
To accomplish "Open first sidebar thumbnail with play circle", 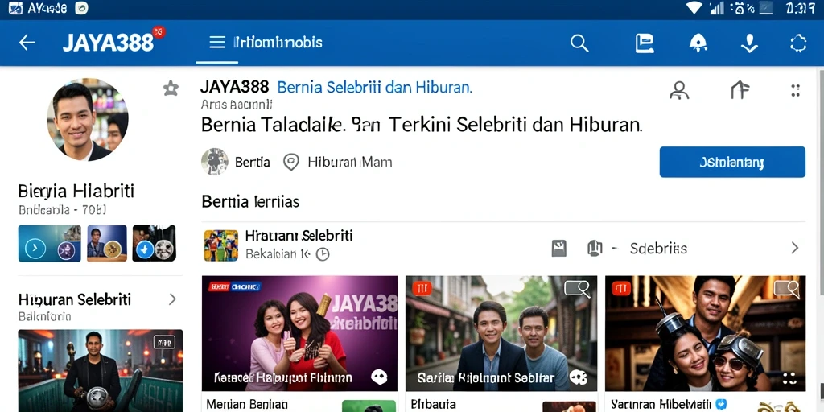I will point(49,243).
